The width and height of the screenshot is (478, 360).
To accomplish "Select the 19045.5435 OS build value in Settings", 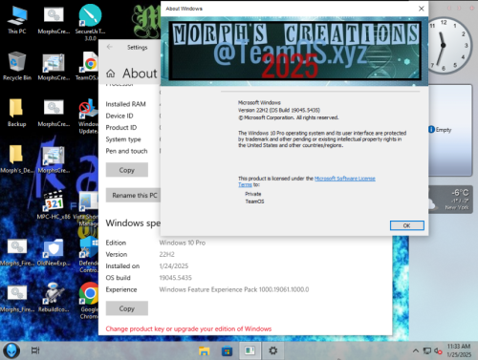I will tap(176, 278).
